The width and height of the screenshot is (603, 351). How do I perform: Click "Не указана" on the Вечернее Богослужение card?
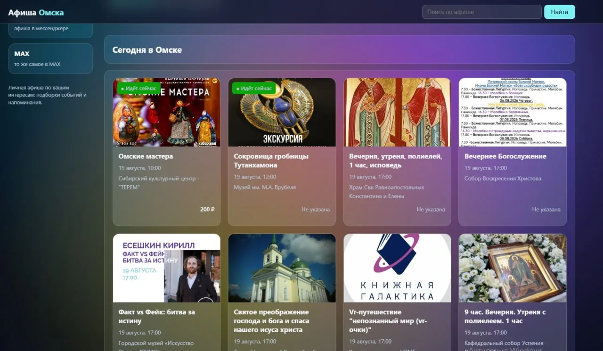point(546,209)
